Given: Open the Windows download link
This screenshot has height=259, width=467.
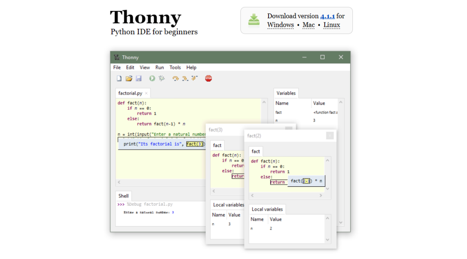Looking at the screenshot, I should [x=280, y=25].
